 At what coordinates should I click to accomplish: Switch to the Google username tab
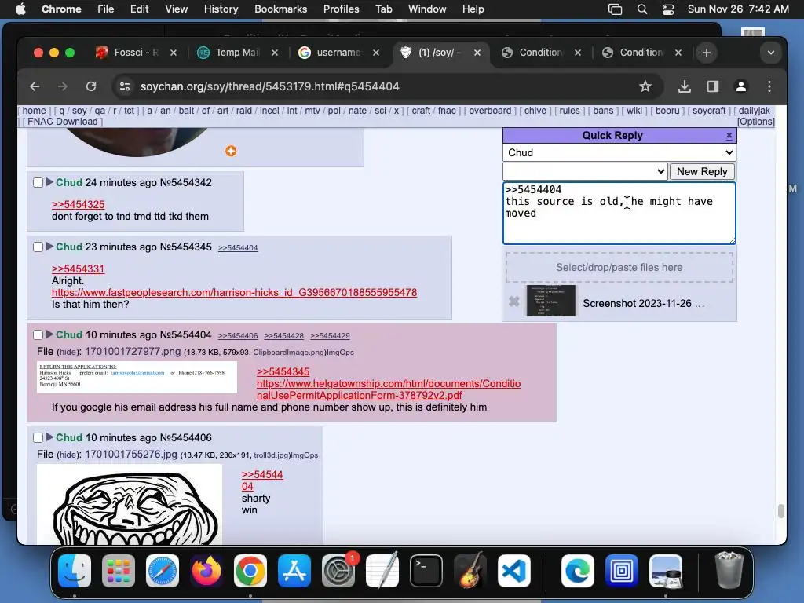point(338,53)
